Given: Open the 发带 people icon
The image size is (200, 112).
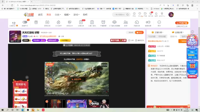Looking at the screenshot, I should tap(126, 22).
